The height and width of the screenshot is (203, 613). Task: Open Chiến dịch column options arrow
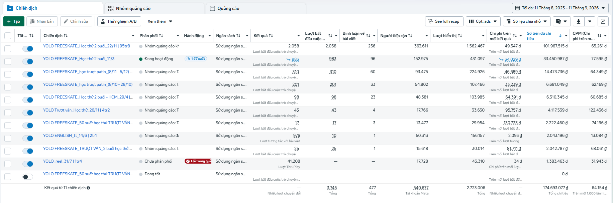[x=133, y=36]
